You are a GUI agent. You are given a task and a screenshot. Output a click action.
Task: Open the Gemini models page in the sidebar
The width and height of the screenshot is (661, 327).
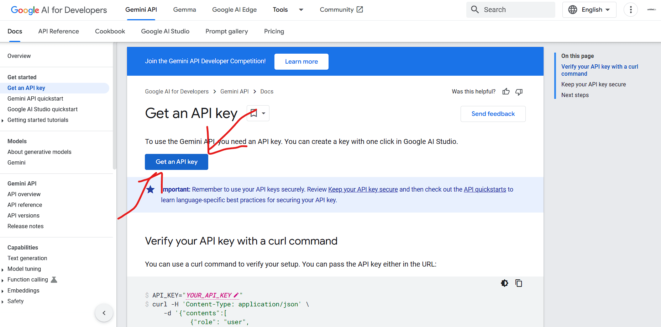click(x=16, y=162)
